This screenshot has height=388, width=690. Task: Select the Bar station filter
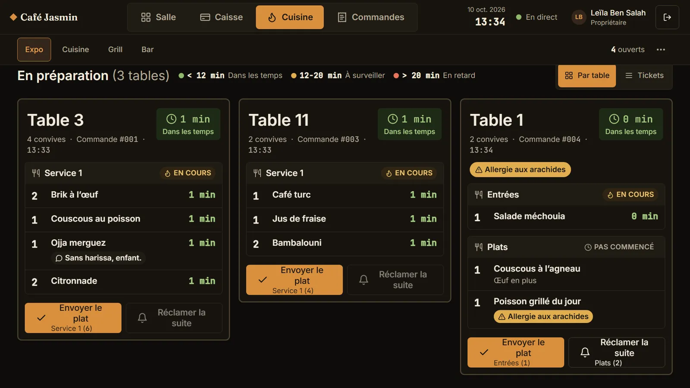pos(147,50)
